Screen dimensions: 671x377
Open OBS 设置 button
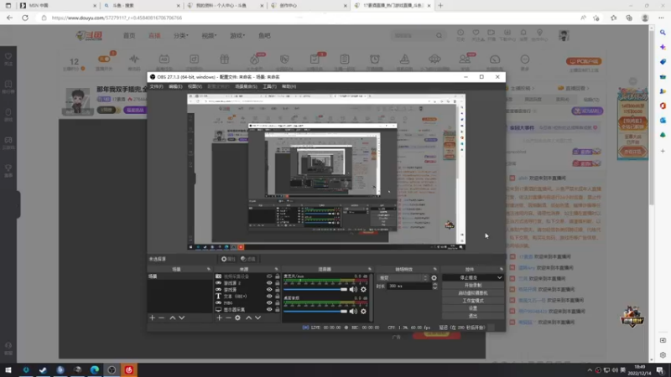473,308
